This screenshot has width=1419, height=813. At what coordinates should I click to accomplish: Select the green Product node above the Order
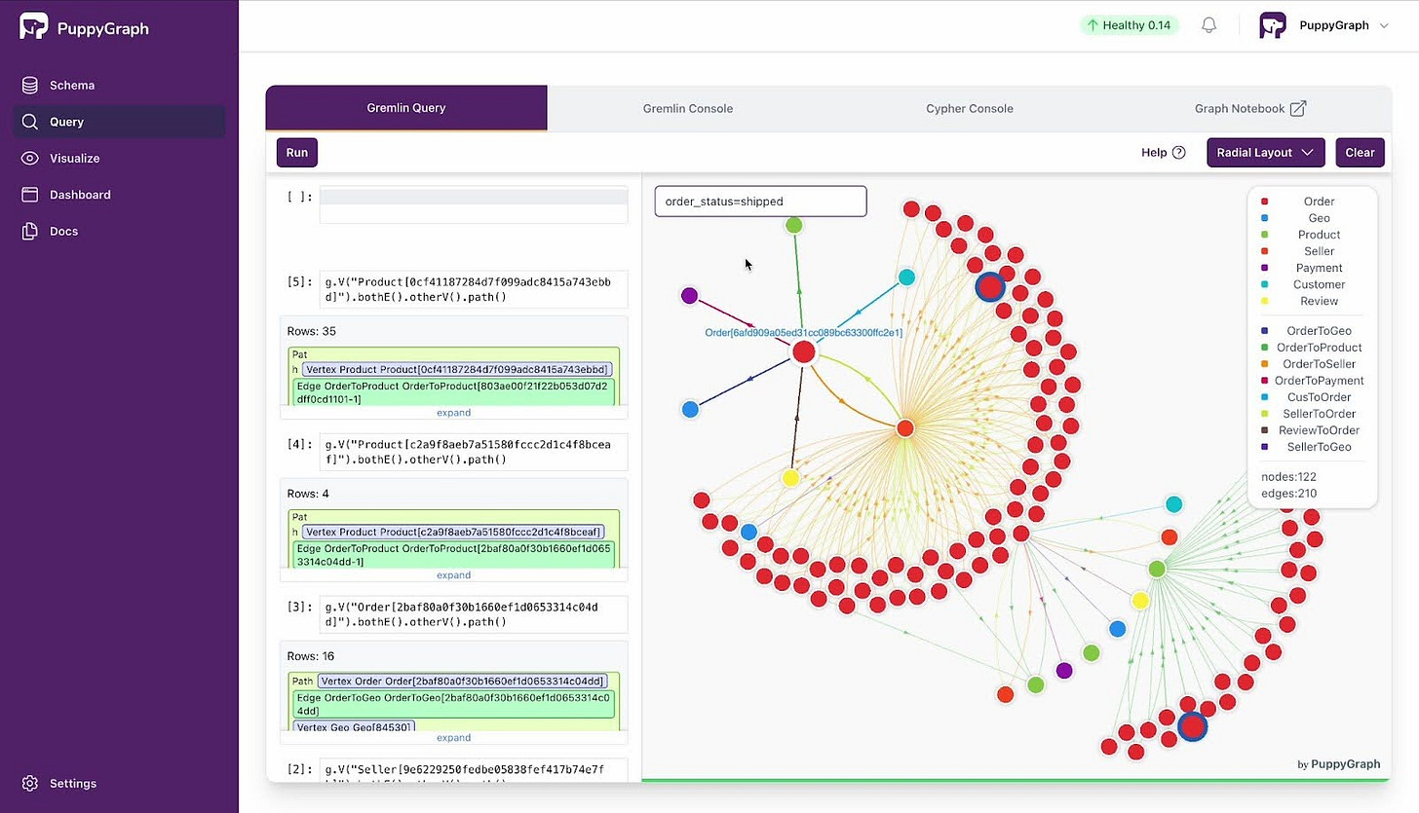pos(794,225)
